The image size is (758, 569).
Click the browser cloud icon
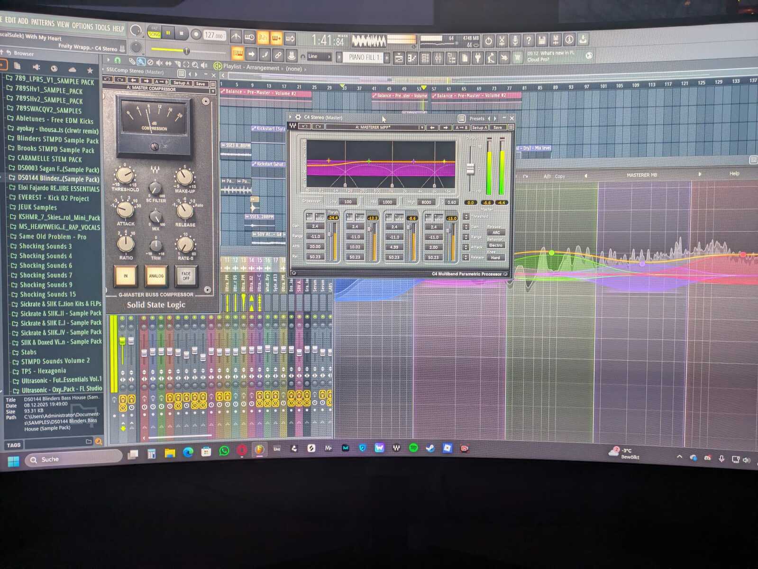pos(72,69)
